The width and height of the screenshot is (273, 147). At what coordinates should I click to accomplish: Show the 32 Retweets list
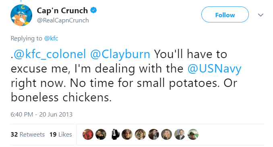pyautogui.click(x=28, y=135)
